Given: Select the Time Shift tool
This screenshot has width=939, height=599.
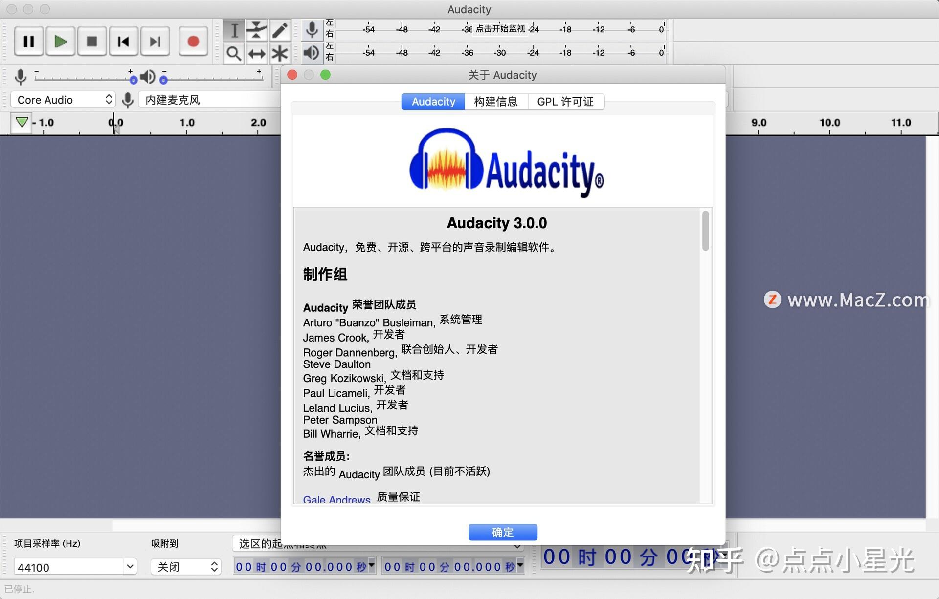Looking at the screenshot, I should [256, 54].
